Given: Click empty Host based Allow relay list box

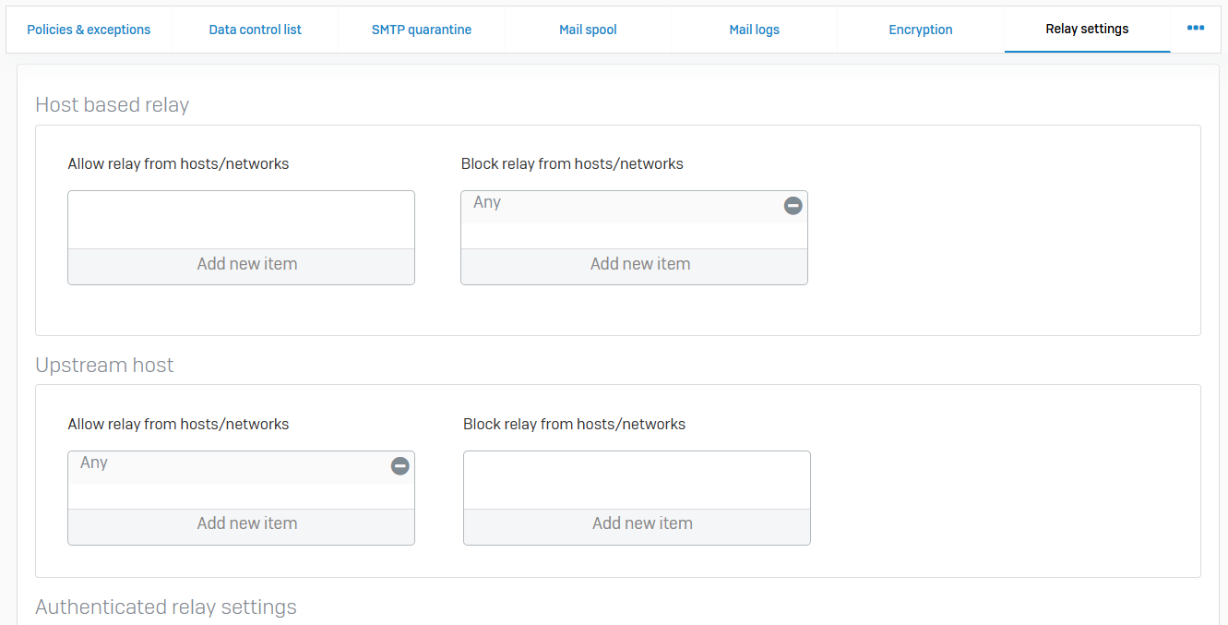Looking at the screenshot, I should click(x=242, y=220).
